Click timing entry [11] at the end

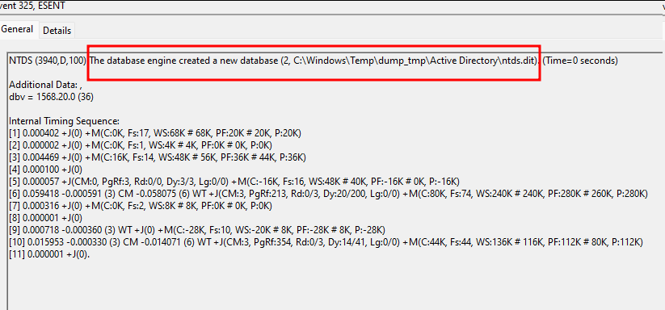coord(49,254)
